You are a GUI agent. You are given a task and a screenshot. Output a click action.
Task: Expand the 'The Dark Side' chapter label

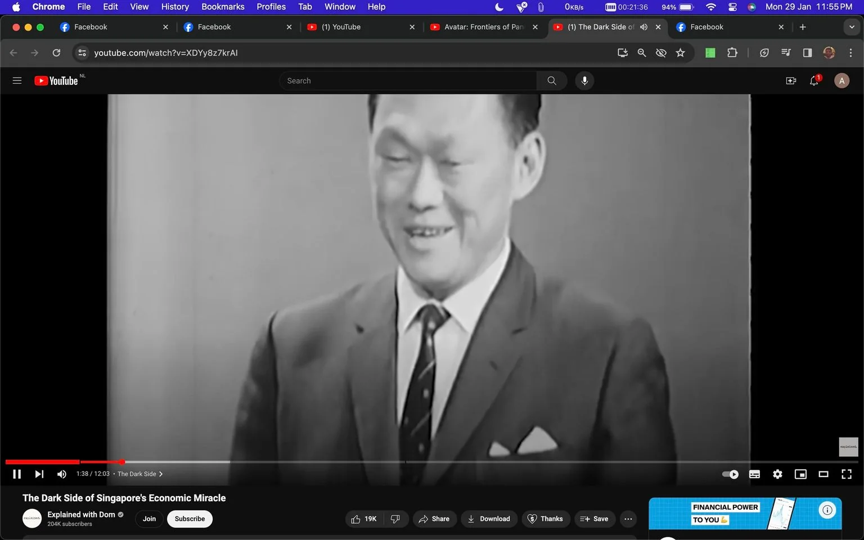[140, 474]
